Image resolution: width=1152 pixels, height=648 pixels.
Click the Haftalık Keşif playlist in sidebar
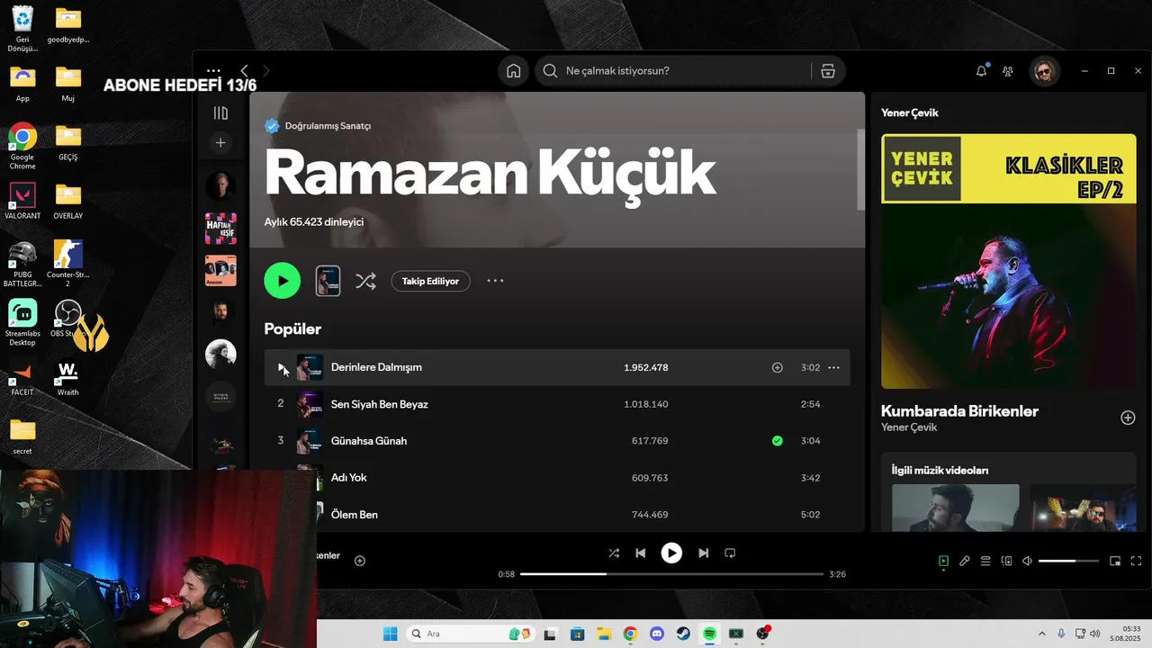tap(220, 229)
